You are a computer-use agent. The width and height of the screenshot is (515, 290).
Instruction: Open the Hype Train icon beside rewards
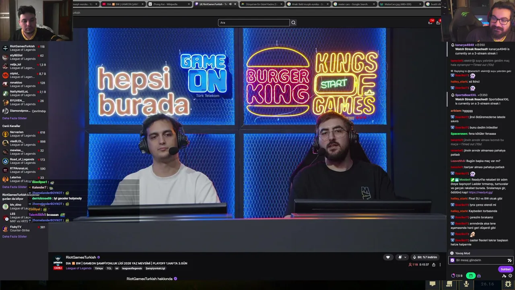tap(479, 276)
